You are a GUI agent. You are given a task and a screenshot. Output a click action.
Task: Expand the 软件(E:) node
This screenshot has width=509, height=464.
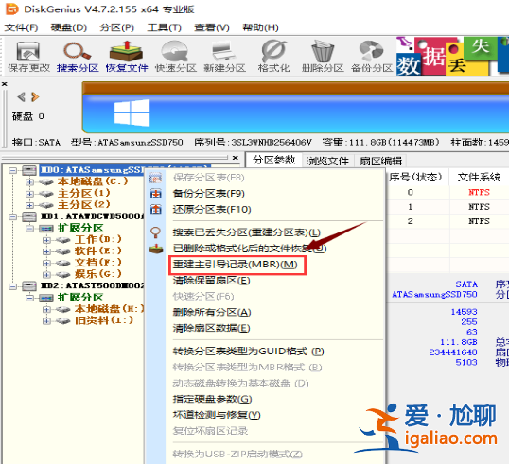point(46,251)
